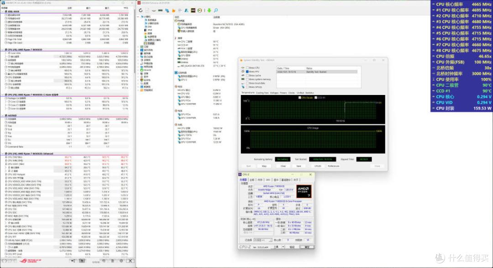Click the clock icon in AIDA64 toolbar
The image size is (493, 268).
(199, 11)
